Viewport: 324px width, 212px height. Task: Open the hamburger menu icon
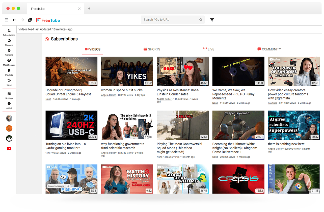click(x=7, y=20)
